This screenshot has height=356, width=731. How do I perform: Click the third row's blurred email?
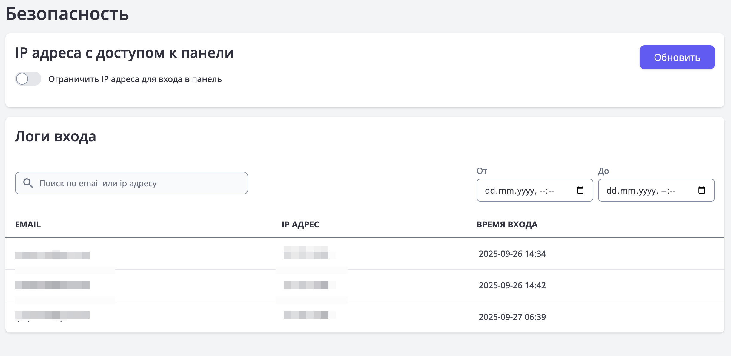[52, 315]
